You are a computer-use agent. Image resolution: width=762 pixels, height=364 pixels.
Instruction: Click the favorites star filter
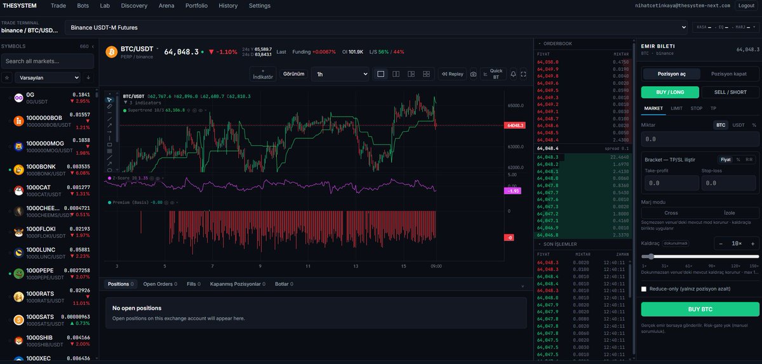pyautogui.click(x=7, y=77)
